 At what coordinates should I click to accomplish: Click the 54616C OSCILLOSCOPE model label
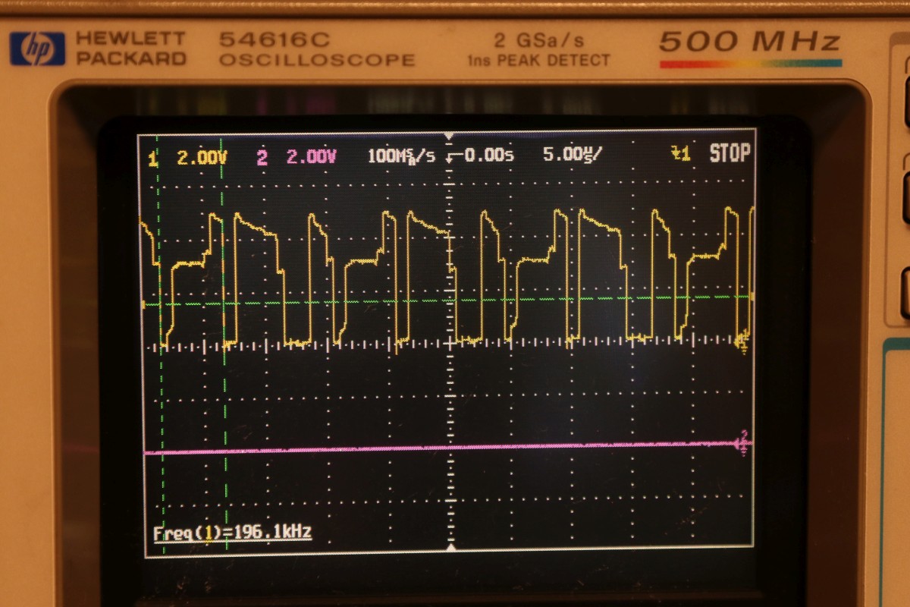pyautogui.click(x=316, y=49)
